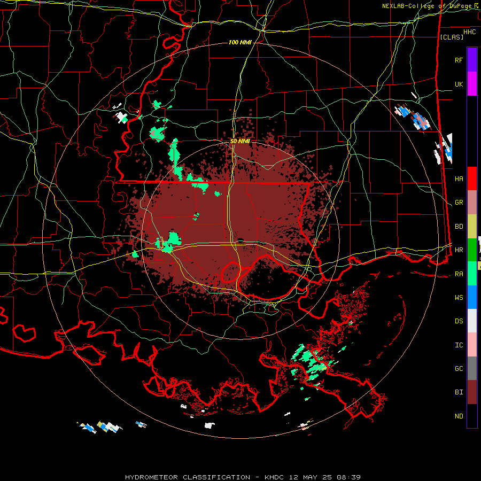
Task: Click the WS legend label
Action: point(459,298)
